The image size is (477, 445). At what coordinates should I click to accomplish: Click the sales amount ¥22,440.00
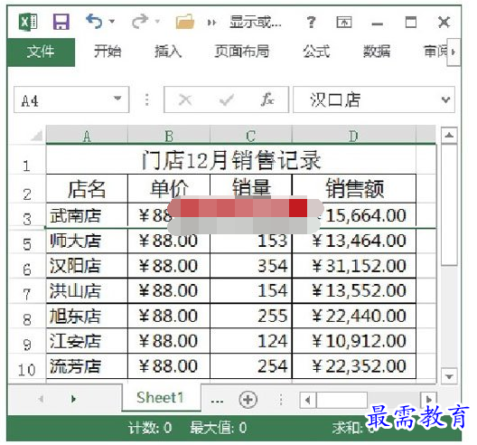point(354,316)
